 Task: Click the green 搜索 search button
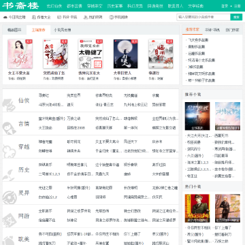pos(236,17)
